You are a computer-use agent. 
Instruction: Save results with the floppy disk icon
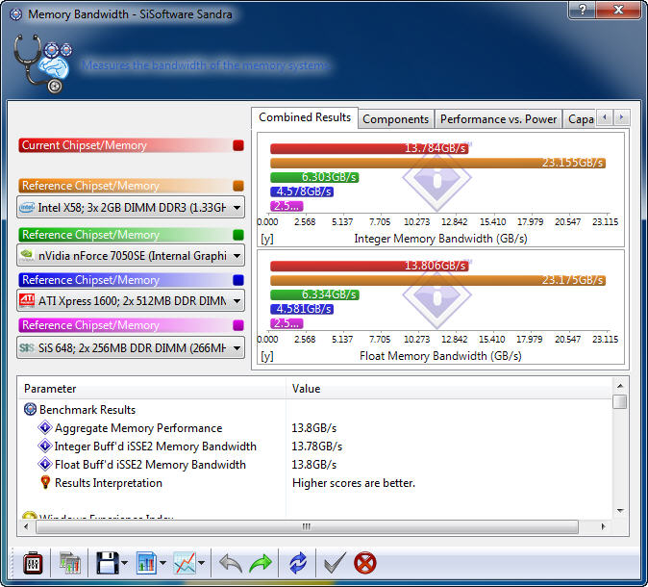tap(108, 563)
